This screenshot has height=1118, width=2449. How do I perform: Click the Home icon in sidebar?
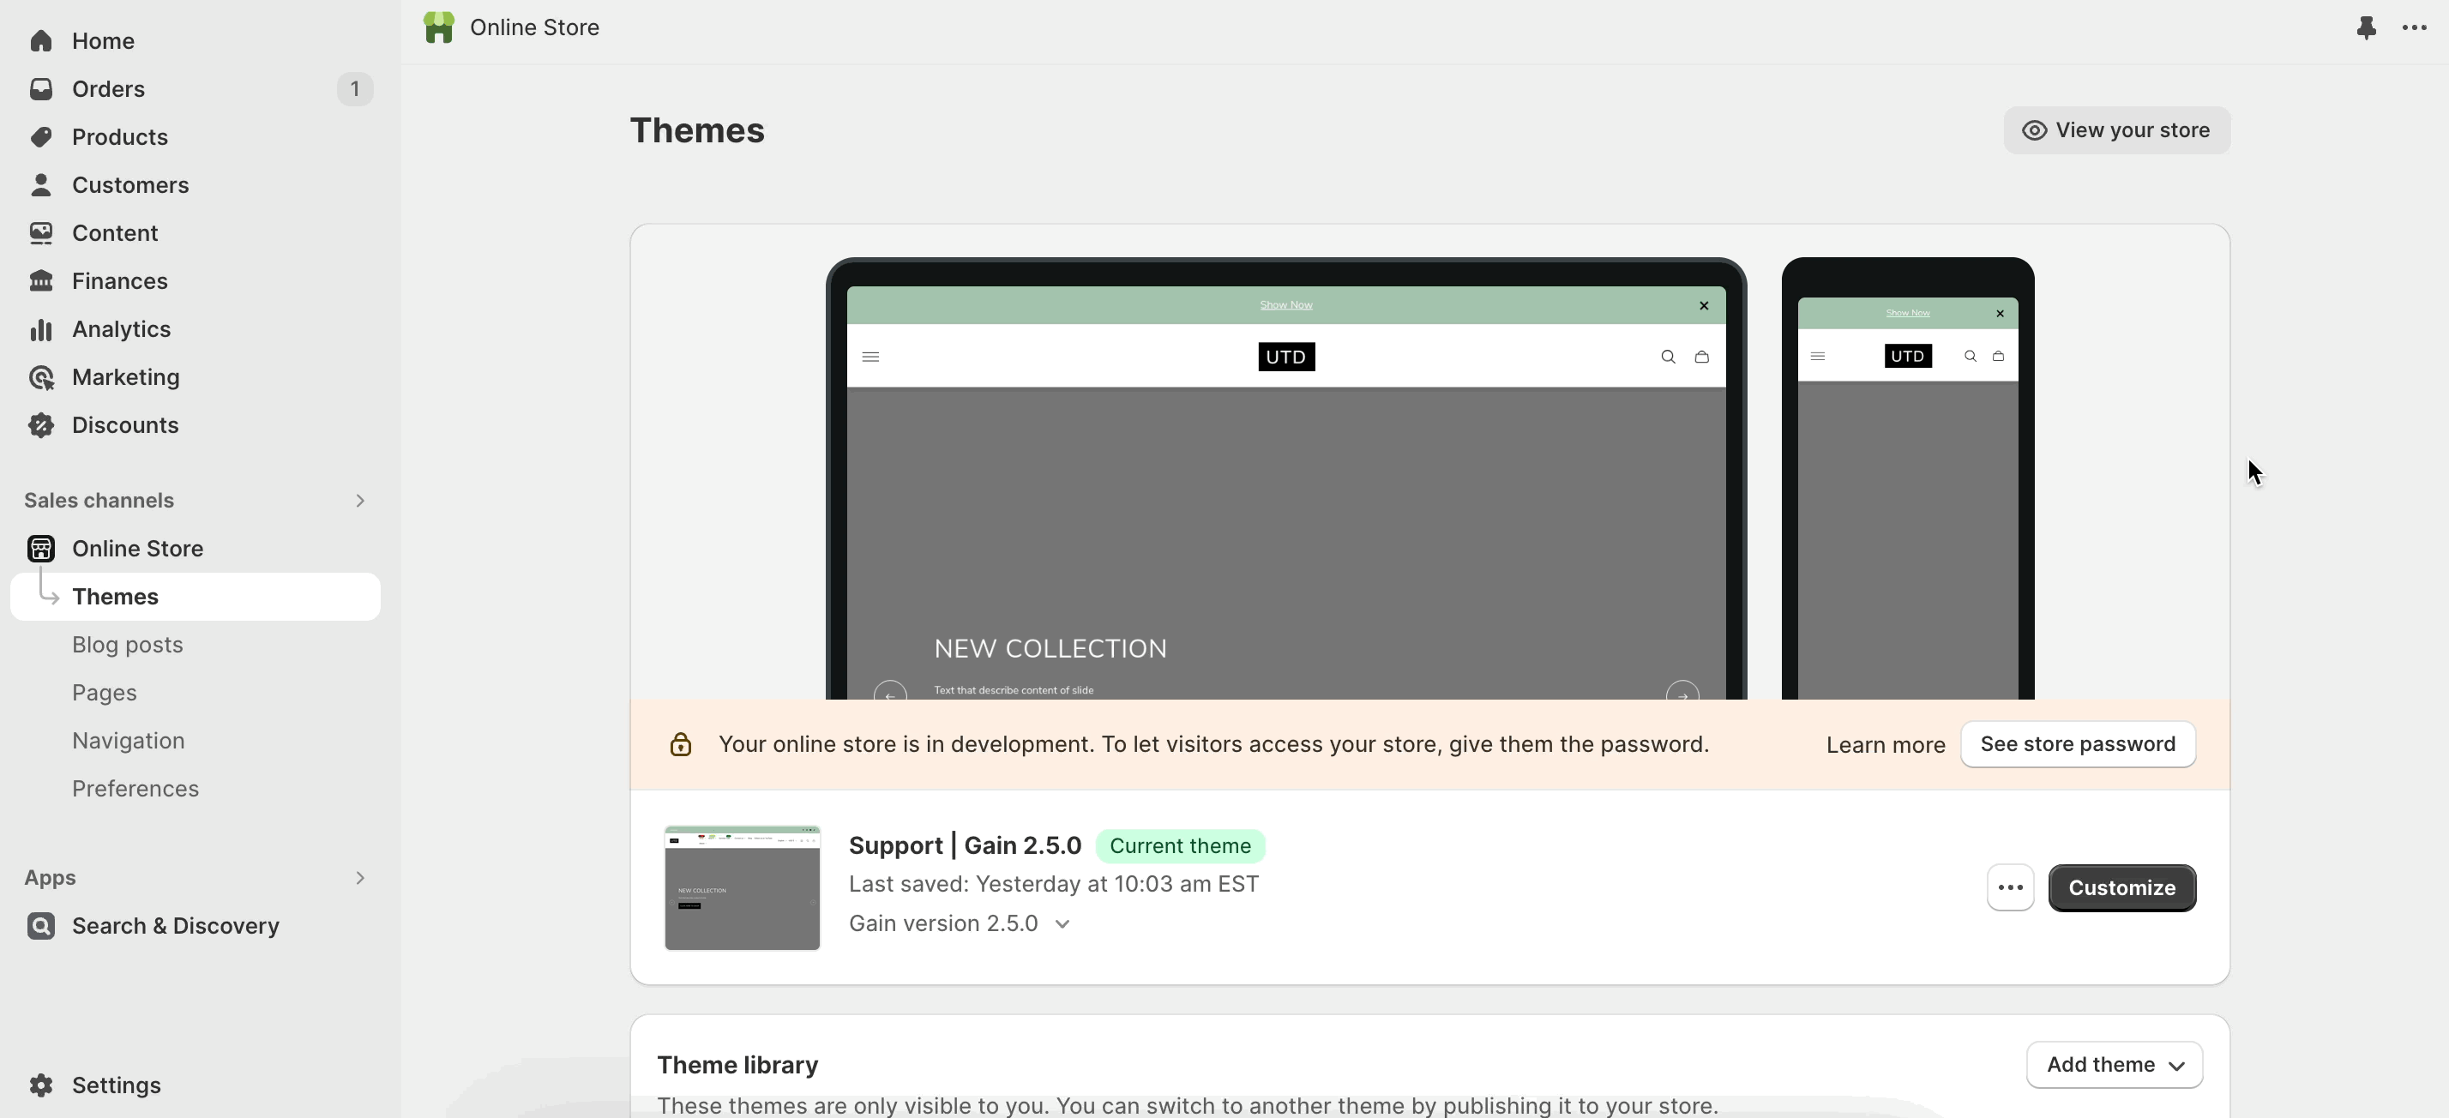(x=41, y=41)
